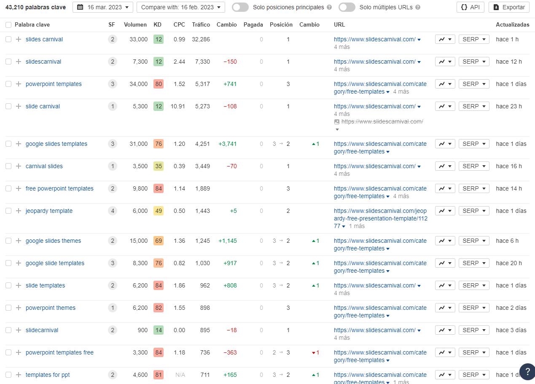
Task: Open 'templates for ppt' keyword link
Action: (x=48, y=375)
